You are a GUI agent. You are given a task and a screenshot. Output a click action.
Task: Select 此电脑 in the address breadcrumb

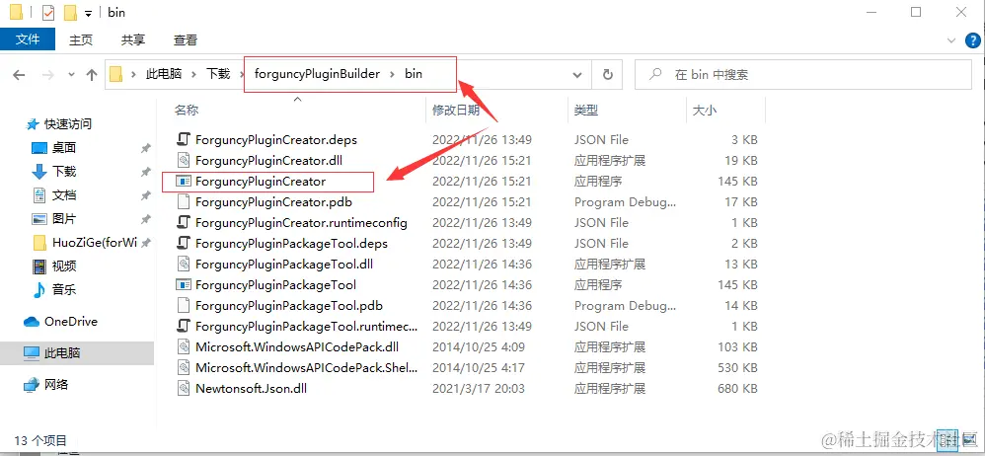click(x=164, y=74)
